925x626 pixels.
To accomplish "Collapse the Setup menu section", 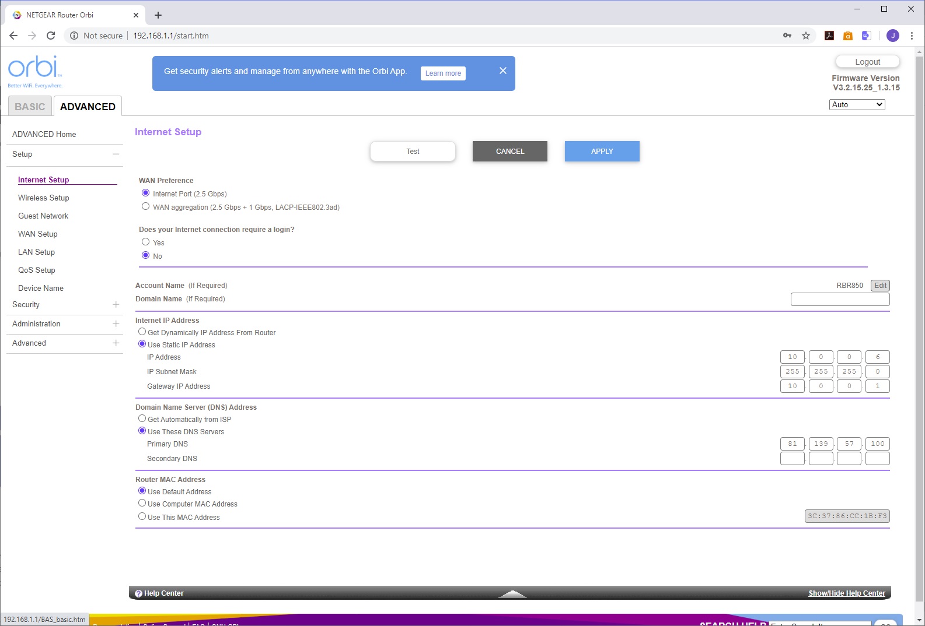I will pos(116,154).
